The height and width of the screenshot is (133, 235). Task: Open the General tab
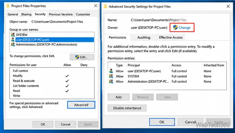[x=13, y=14]
